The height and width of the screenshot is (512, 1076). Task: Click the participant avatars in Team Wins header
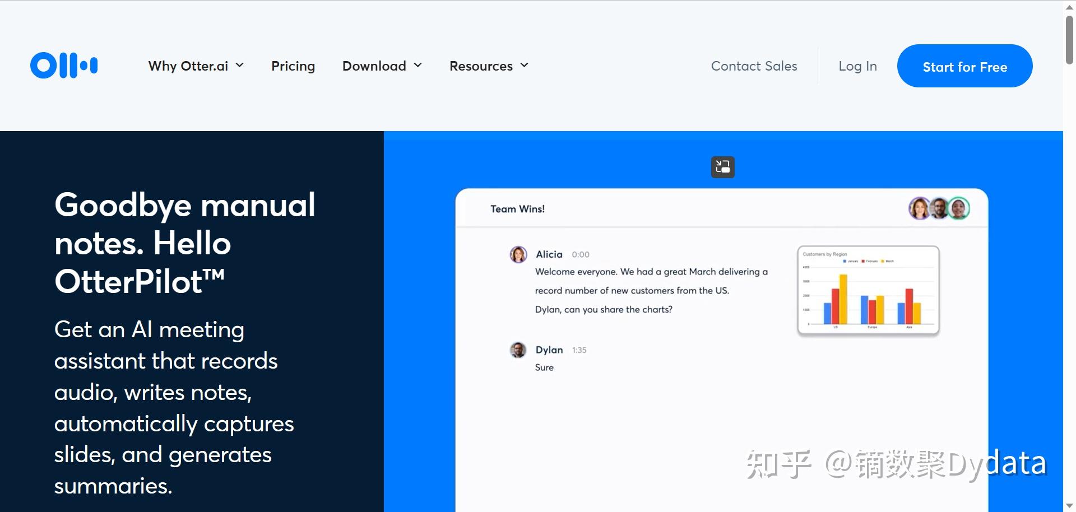tap(939, 208)
